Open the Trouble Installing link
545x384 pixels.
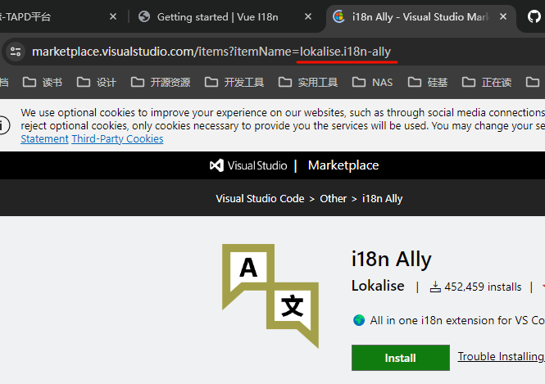(x=502, y=357)
